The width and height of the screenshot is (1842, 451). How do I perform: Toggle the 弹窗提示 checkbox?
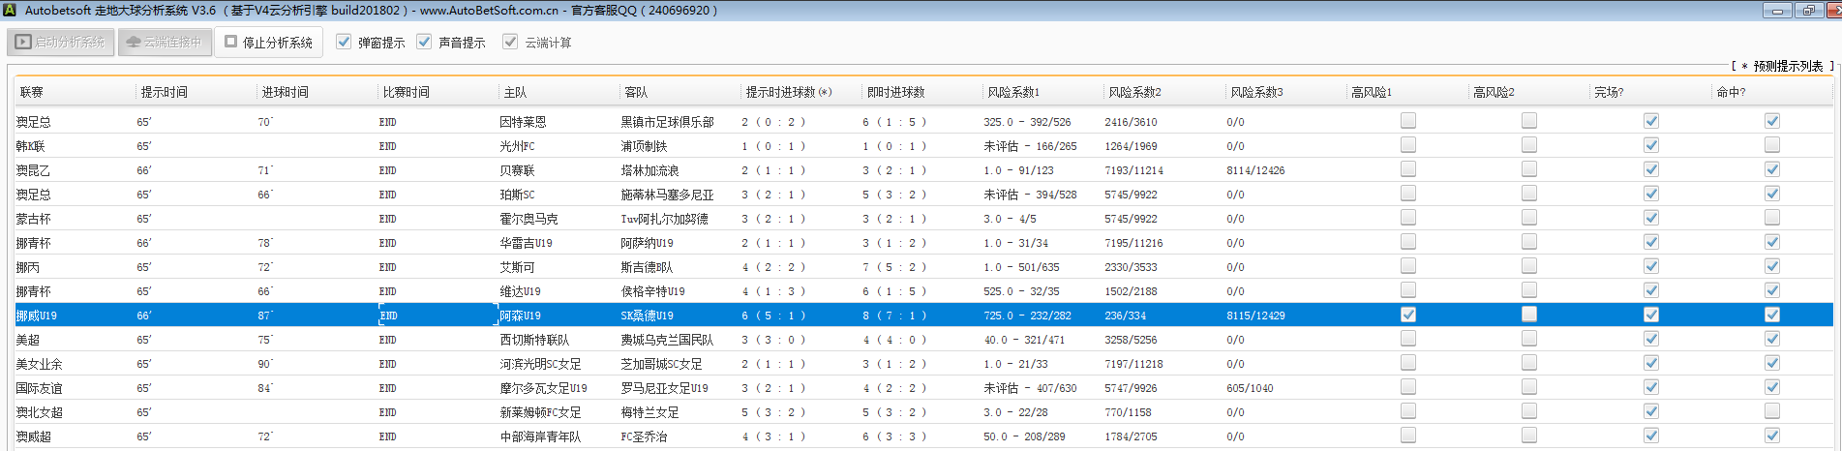(x=344, y=43)
